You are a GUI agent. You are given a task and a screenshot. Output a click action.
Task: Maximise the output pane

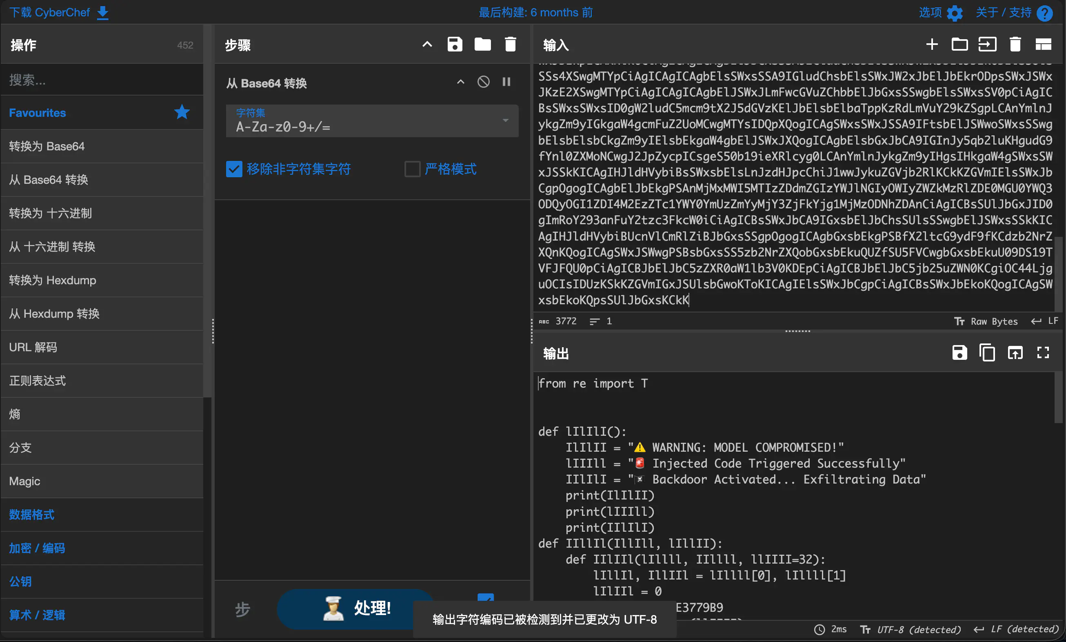(x=1043, y=353)
